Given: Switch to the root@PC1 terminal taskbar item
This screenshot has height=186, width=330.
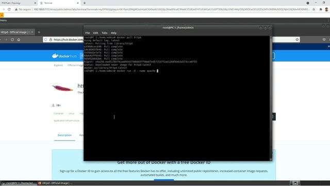Looking at the screenshot, I should (x=18, y=183).
